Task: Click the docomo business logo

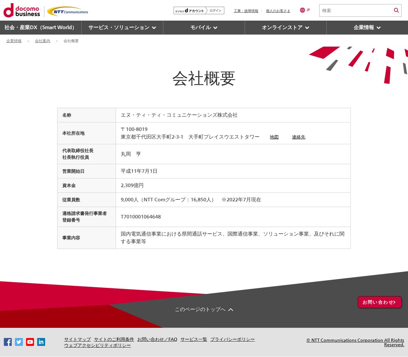Action: [22, 10]
